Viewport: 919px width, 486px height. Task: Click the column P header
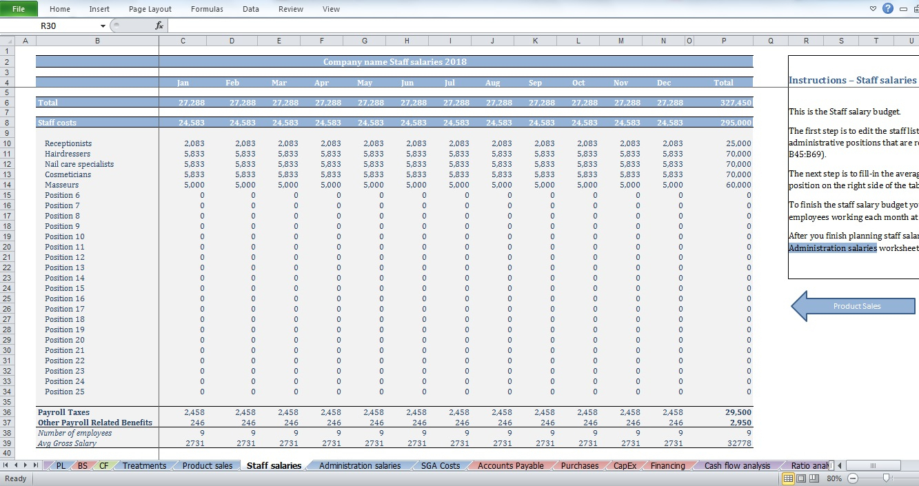coord(723,41)
